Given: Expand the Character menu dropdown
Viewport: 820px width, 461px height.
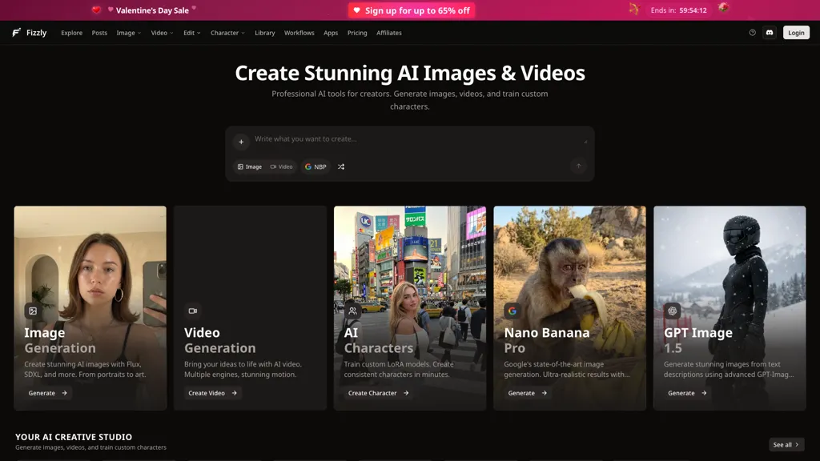Looking at the screenshot, I should click(x=227, y=33).
